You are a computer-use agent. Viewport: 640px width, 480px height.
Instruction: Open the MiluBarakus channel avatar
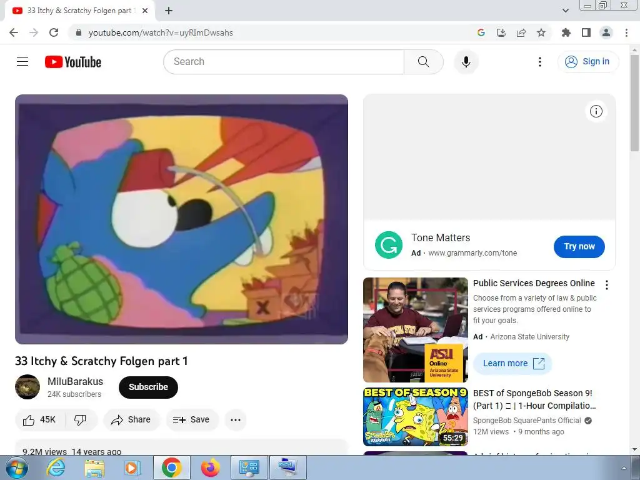coord(27,387)
